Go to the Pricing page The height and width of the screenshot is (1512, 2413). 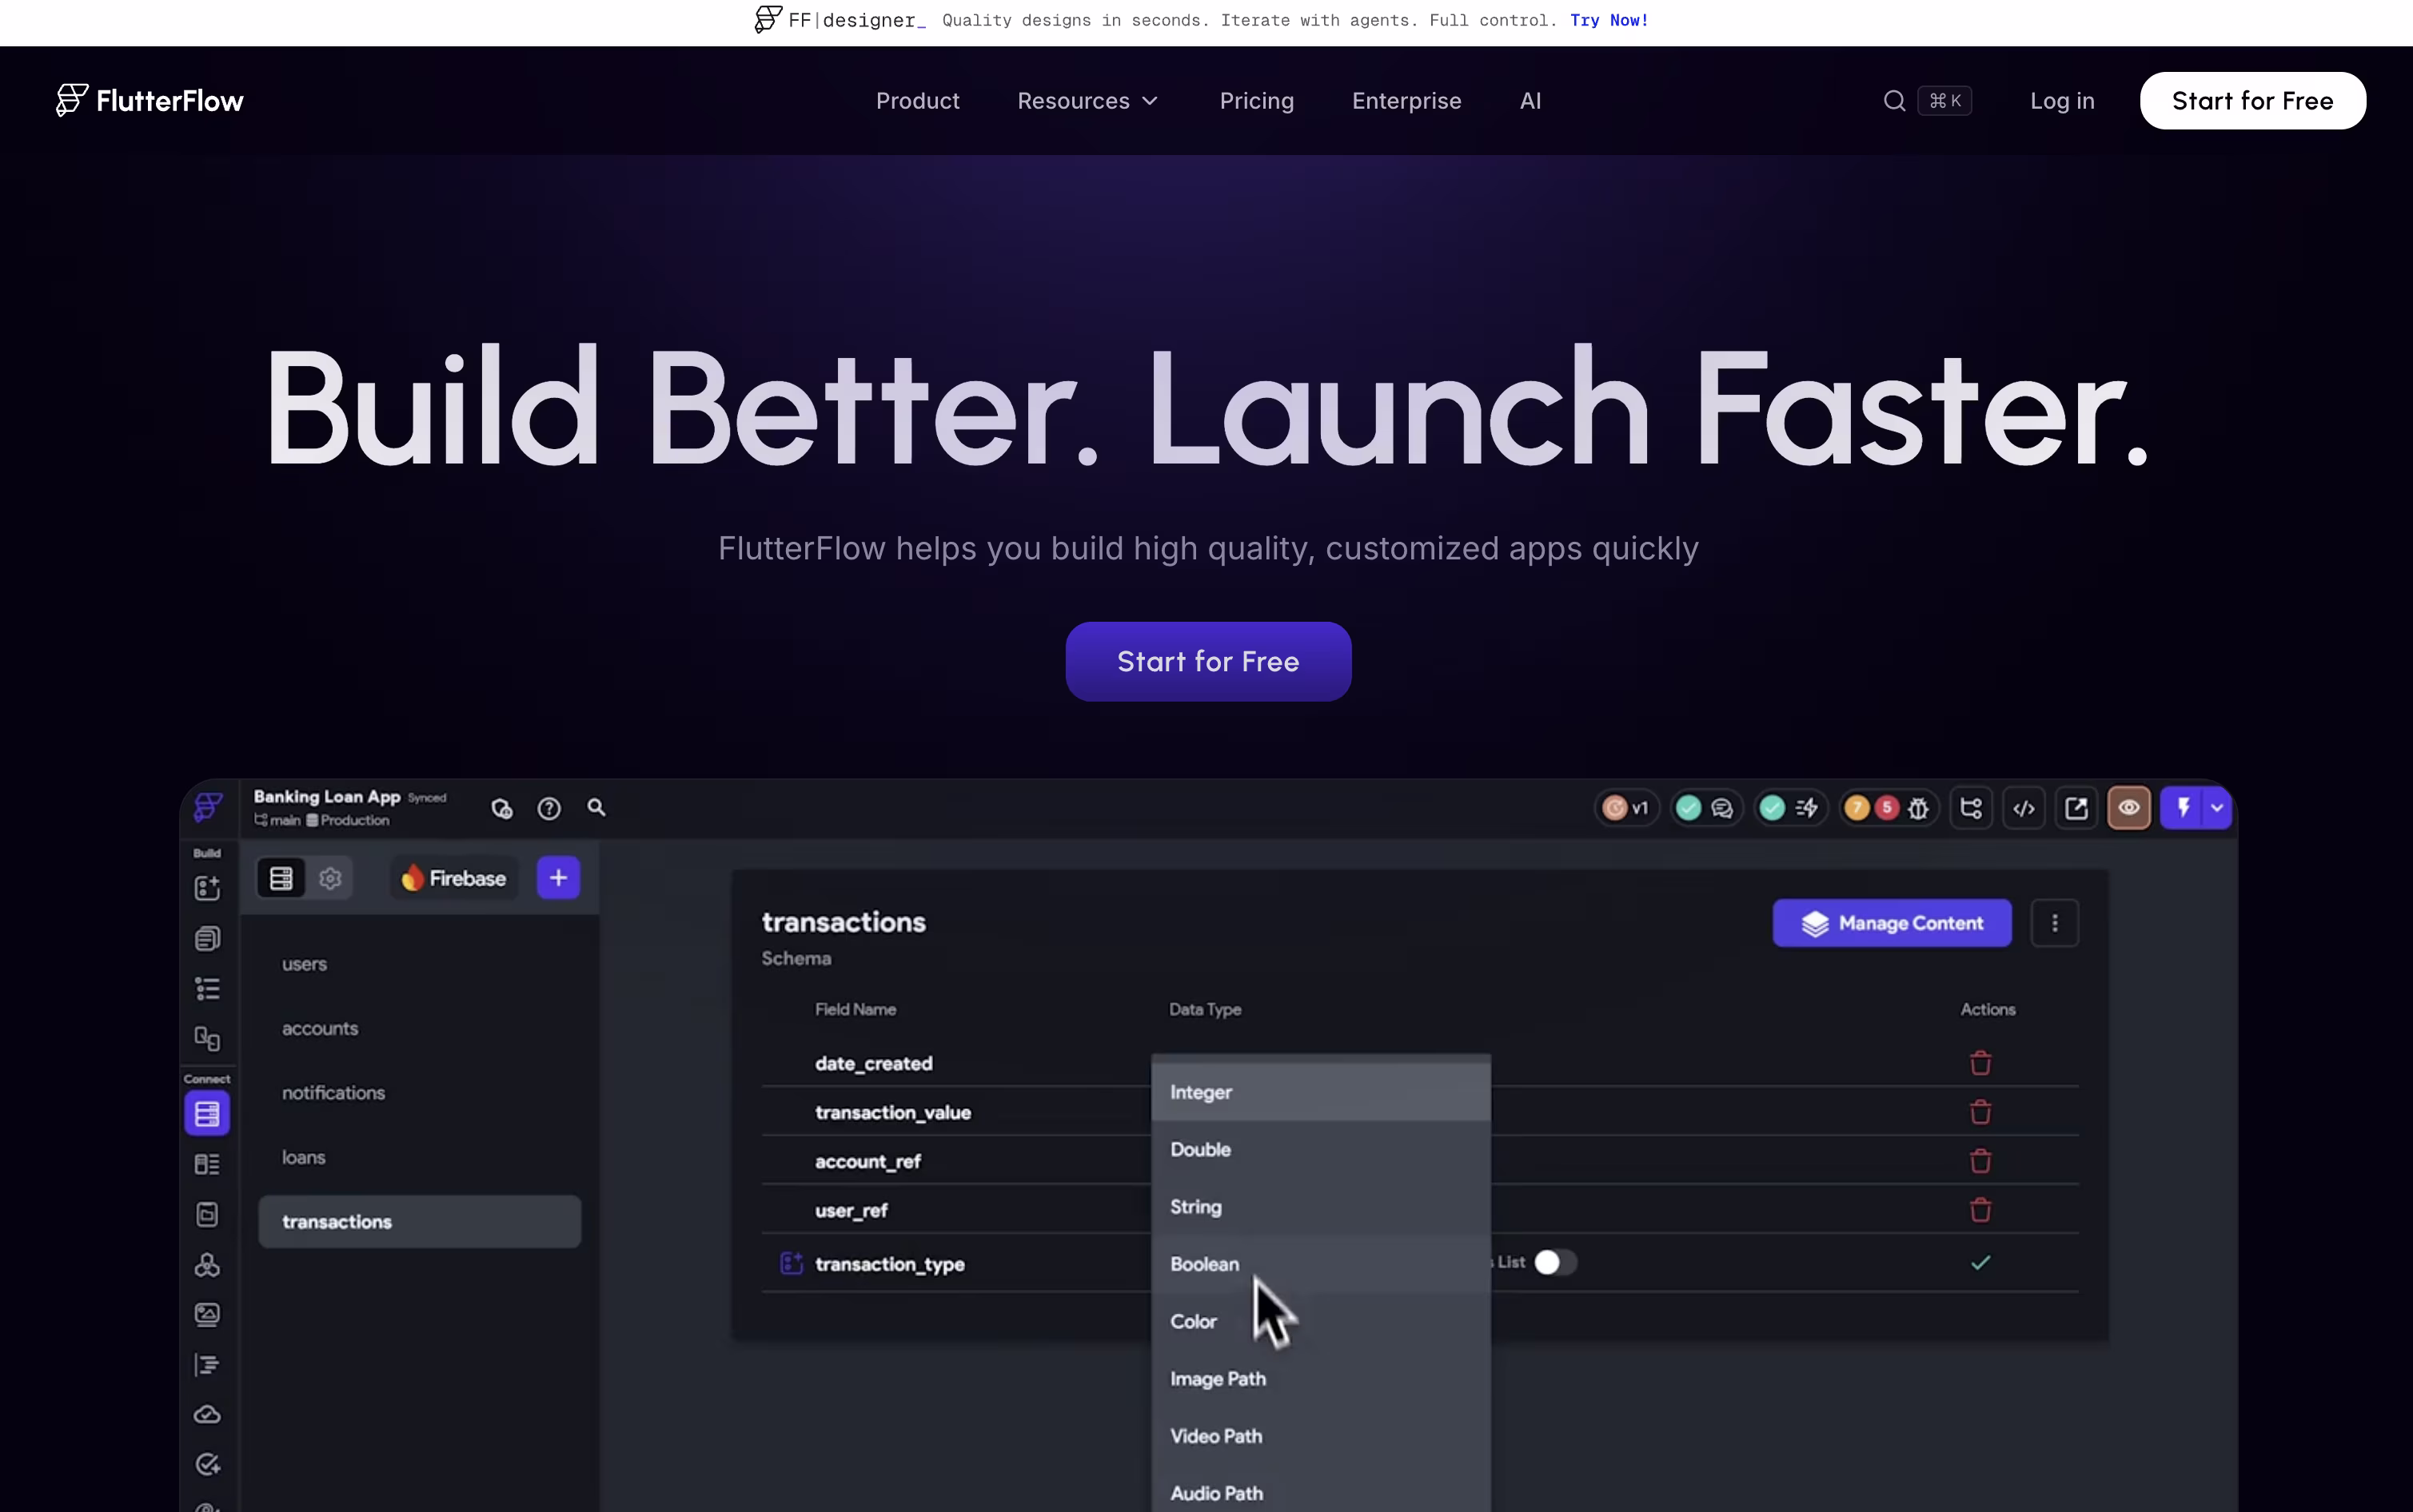pos(1257,101)
